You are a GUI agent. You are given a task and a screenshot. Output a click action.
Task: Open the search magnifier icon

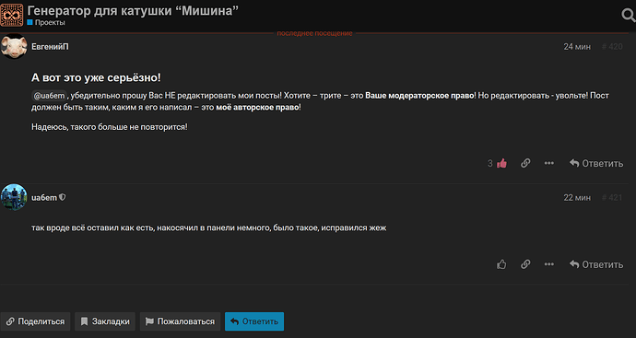629,16
